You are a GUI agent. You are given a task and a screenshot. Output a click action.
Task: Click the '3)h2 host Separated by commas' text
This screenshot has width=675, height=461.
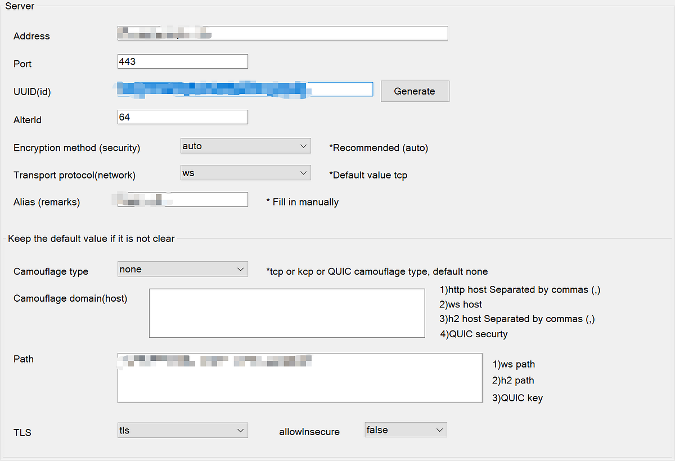point(517,319)
